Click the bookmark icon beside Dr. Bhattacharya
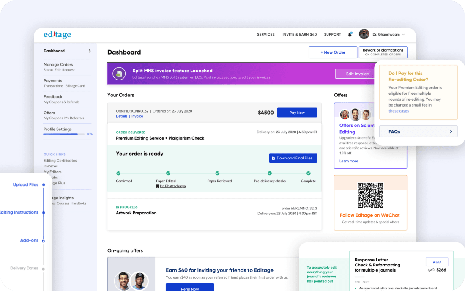 (157, 186)
